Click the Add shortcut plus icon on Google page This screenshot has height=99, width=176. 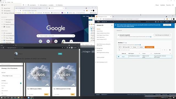click(71, 41)
